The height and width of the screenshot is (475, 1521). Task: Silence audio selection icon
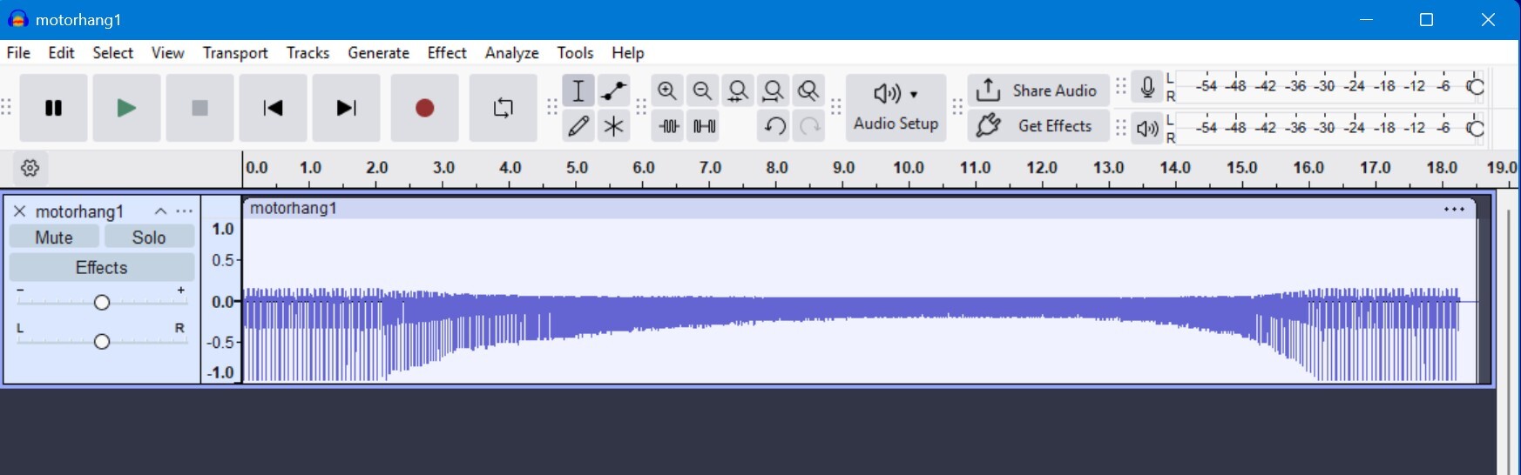pyautogui.click(x=704, y=126)
